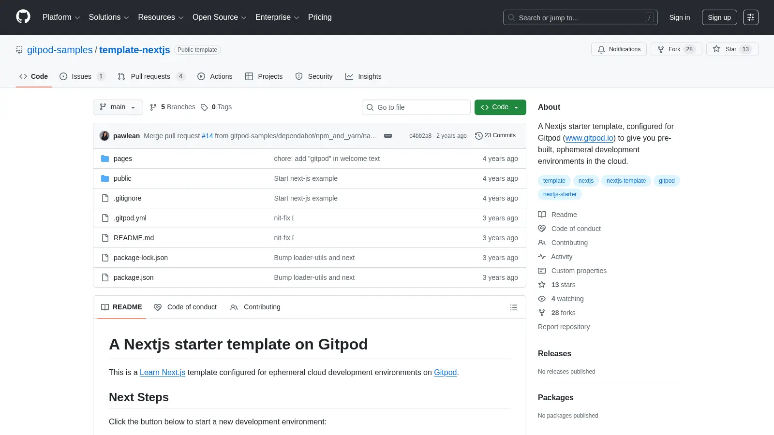The width and height of the screenshot is (774, 435).
Task: Switch to the Projects tab
Action: point(264,76)
